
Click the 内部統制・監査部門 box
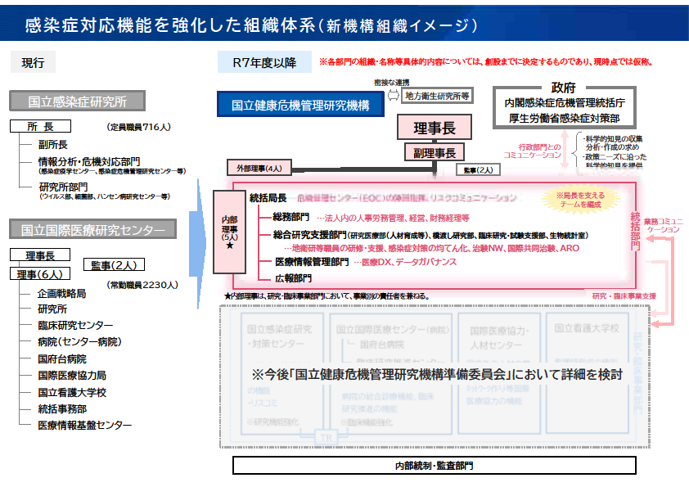click(435, 466)
